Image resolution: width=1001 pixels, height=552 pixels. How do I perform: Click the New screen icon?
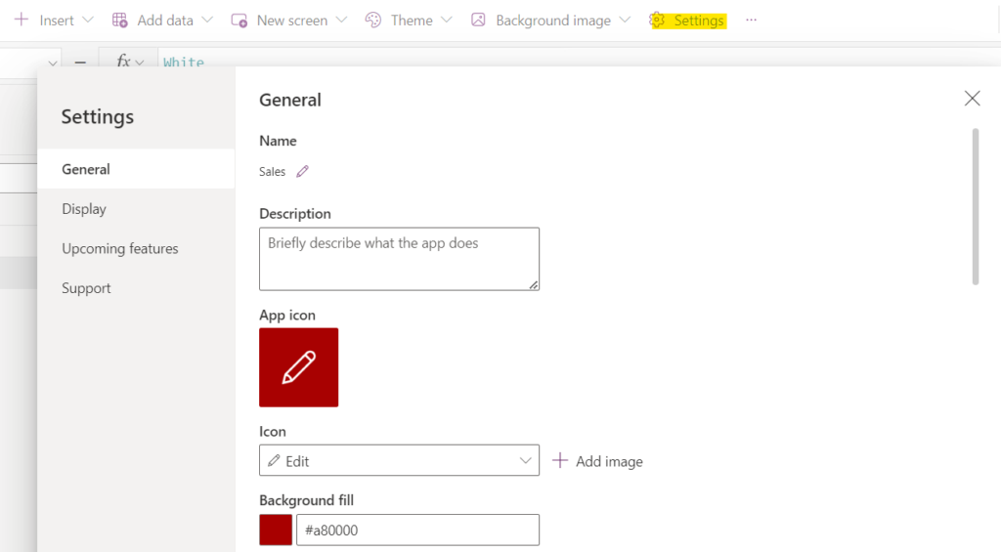coord(239,21)
